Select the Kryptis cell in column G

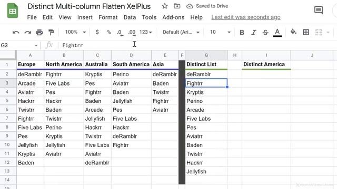(x=206, y=92)
